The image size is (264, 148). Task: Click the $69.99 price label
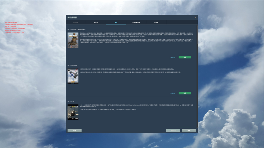click(x=173, y=57)
